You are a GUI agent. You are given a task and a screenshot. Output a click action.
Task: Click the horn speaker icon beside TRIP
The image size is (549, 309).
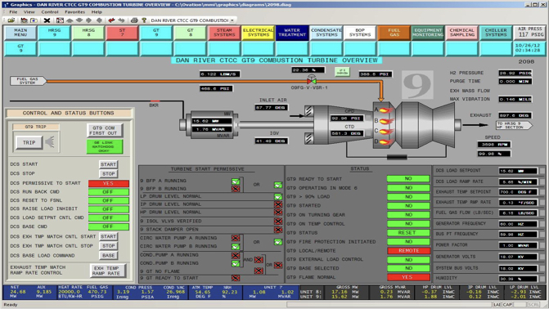pyautogui.click(x=50, y=142)
